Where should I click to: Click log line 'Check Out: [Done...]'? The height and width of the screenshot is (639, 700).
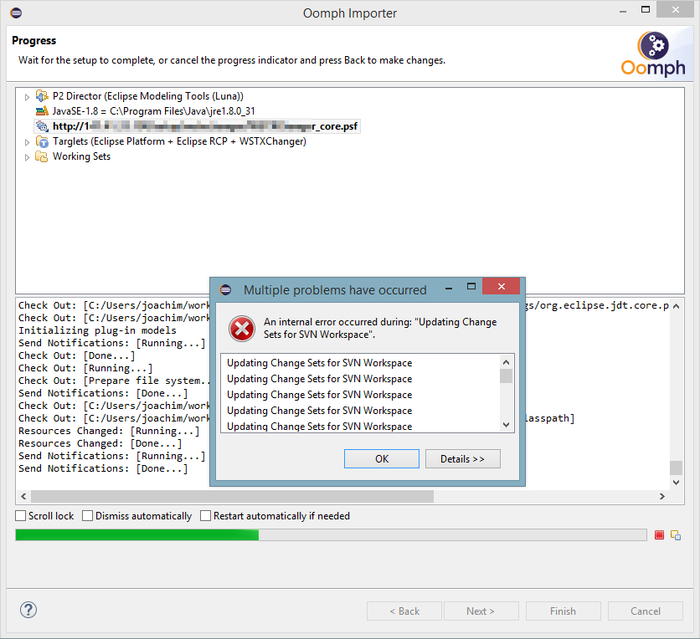[76, 355]
